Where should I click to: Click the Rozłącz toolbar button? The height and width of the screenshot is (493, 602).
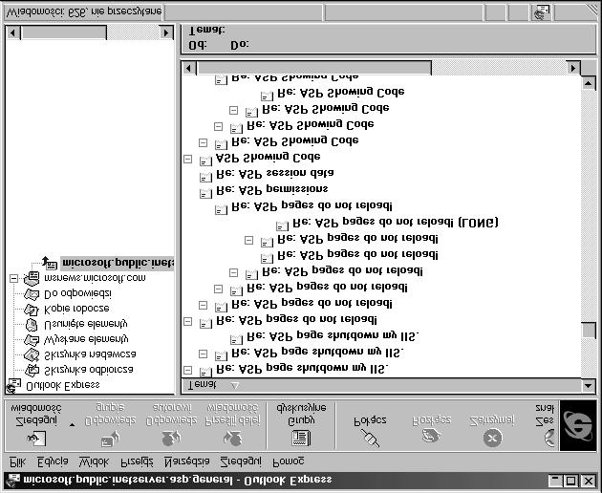point(432,431)
